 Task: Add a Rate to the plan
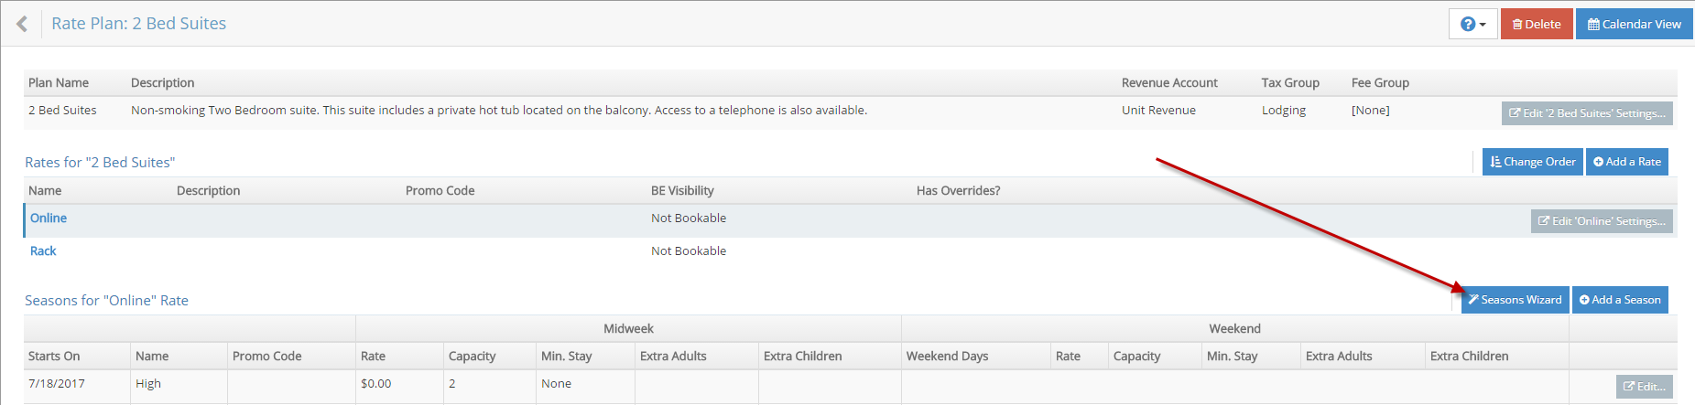click(x=1626, y=162)
